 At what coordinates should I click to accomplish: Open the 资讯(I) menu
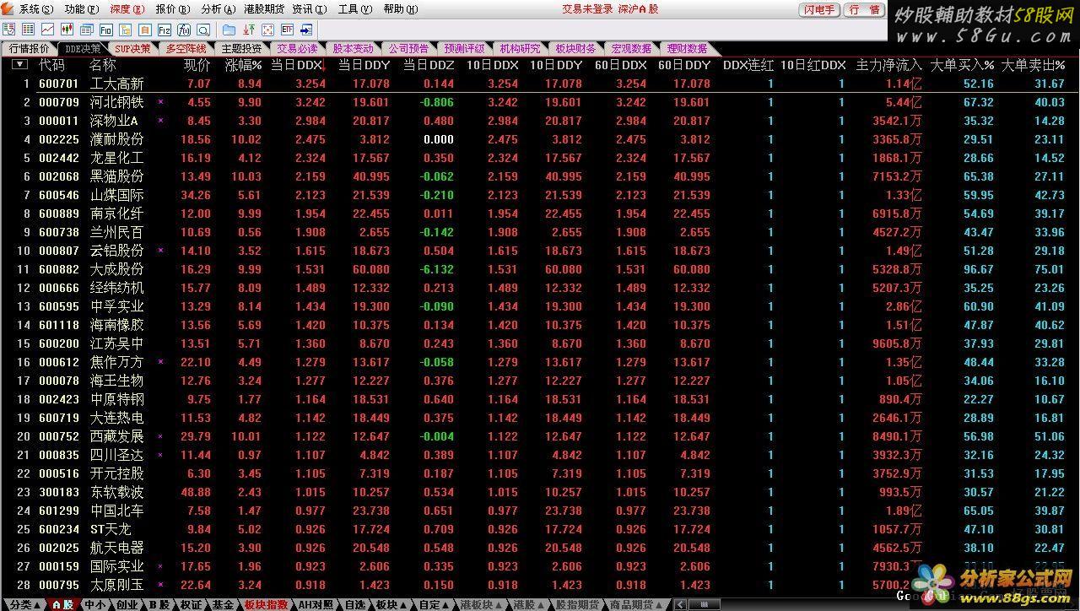pos(309,9)
